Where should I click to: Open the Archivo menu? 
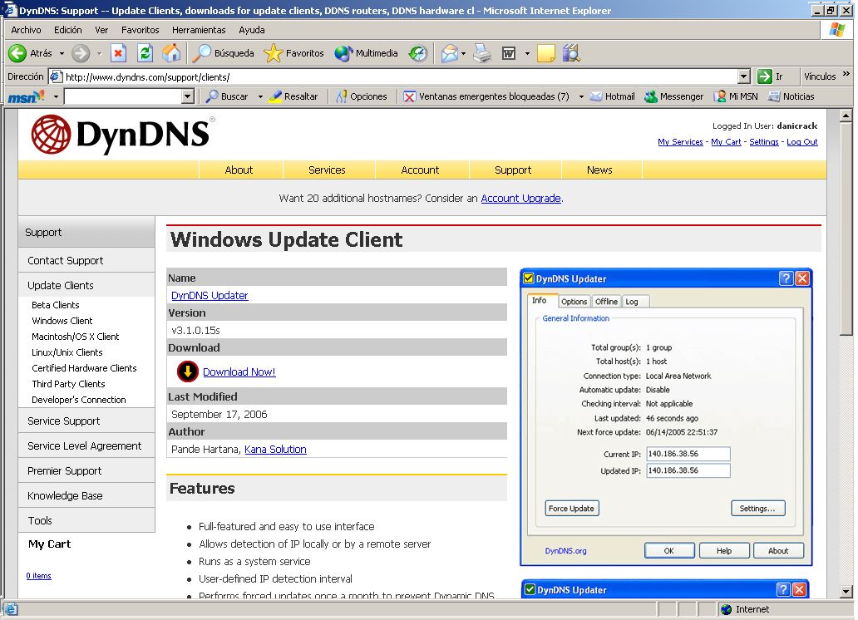click(26, 30)
